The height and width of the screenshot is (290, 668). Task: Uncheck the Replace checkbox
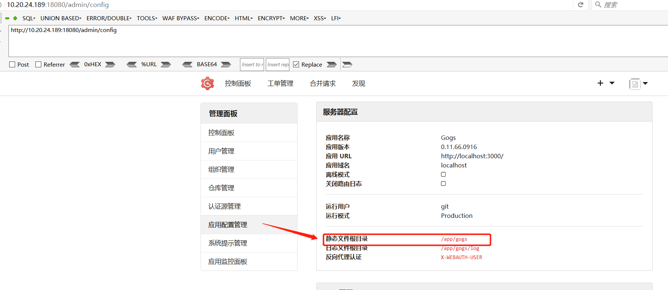point(296,64)
